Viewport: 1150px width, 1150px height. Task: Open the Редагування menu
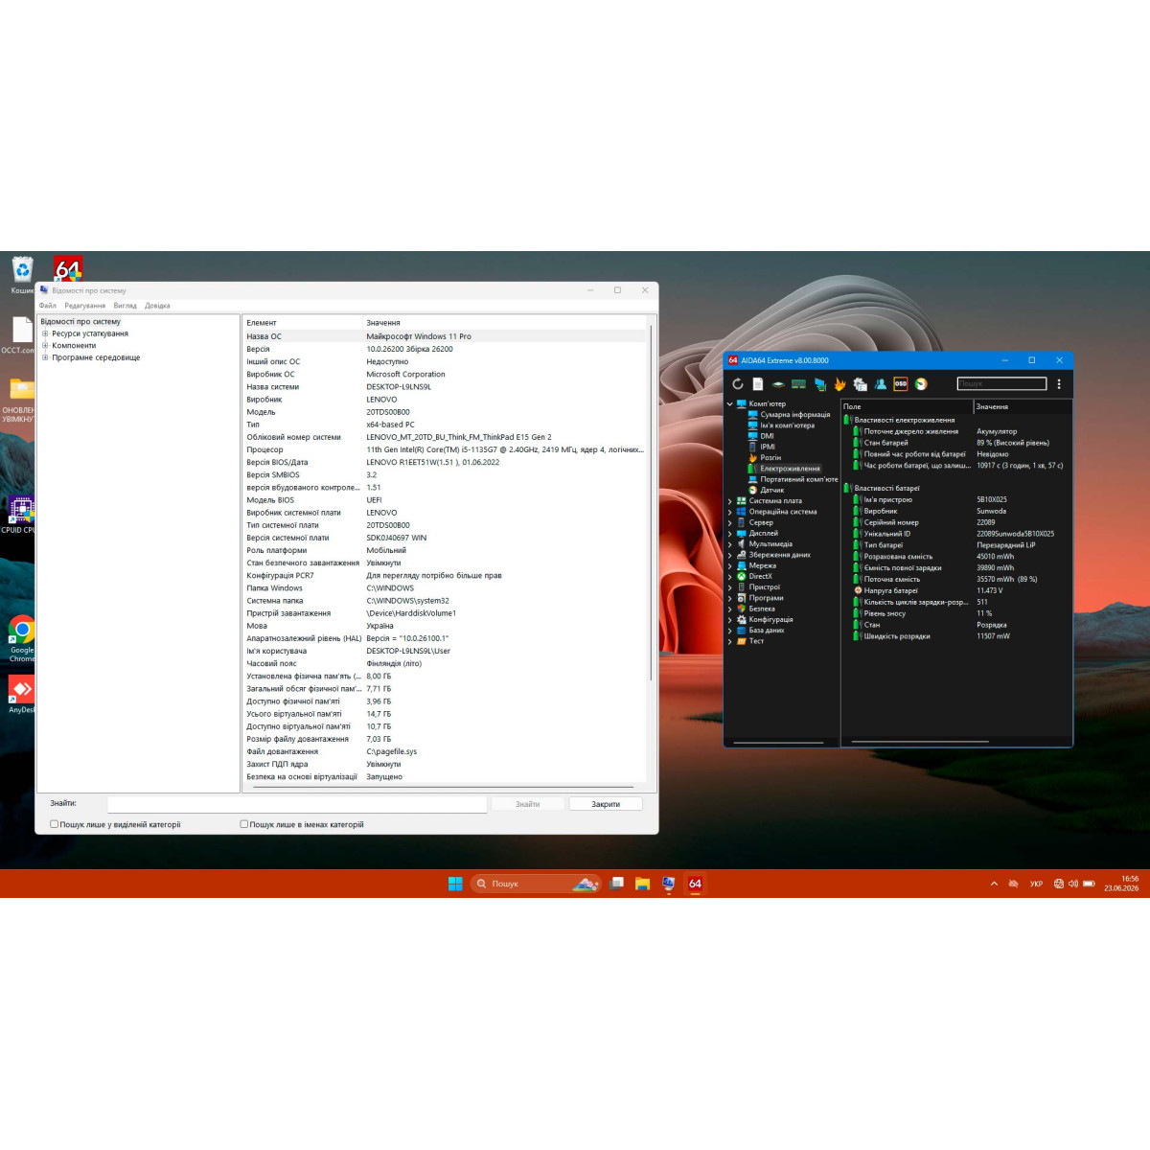pos(85,306)
